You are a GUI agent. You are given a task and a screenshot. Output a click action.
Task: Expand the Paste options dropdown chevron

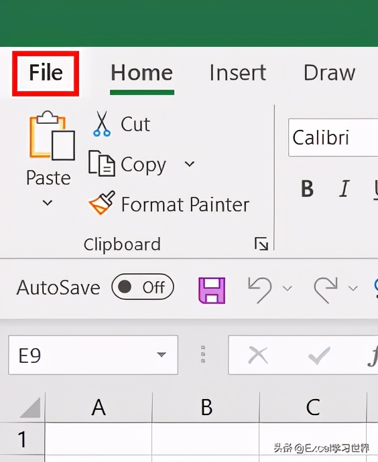tap(48, 203)
